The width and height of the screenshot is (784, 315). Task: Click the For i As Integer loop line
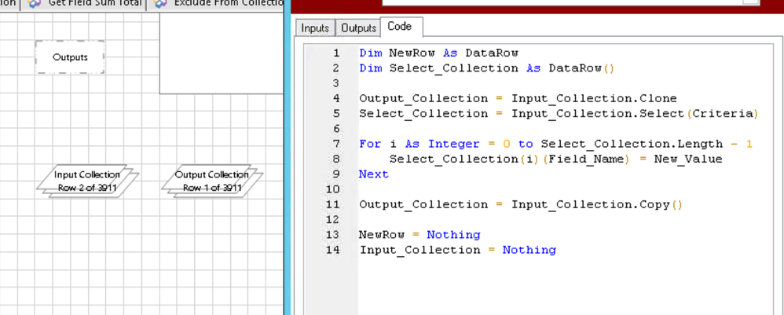click(555, 144)
